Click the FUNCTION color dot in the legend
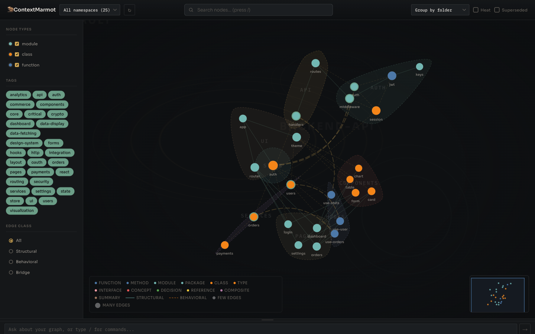This screenshot has height=334, width=535. (x=96, y=283)
